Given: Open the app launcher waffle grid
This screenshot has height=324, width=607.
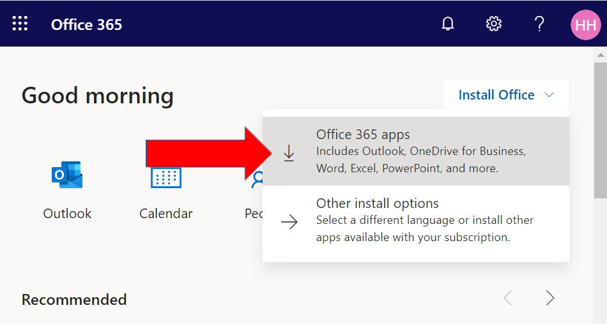Looking at the screenshot, I should pyautogui.click(x=20, y=24).
